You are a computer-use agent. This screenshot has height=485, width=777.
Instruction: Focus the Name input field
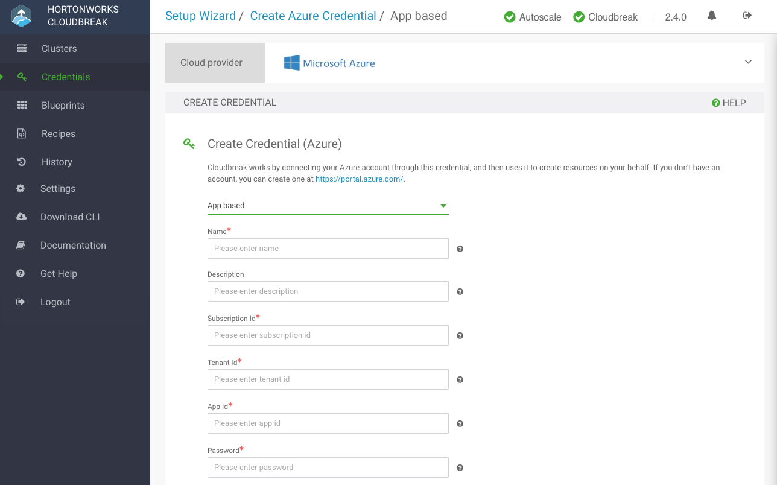[x=328, y=249]
